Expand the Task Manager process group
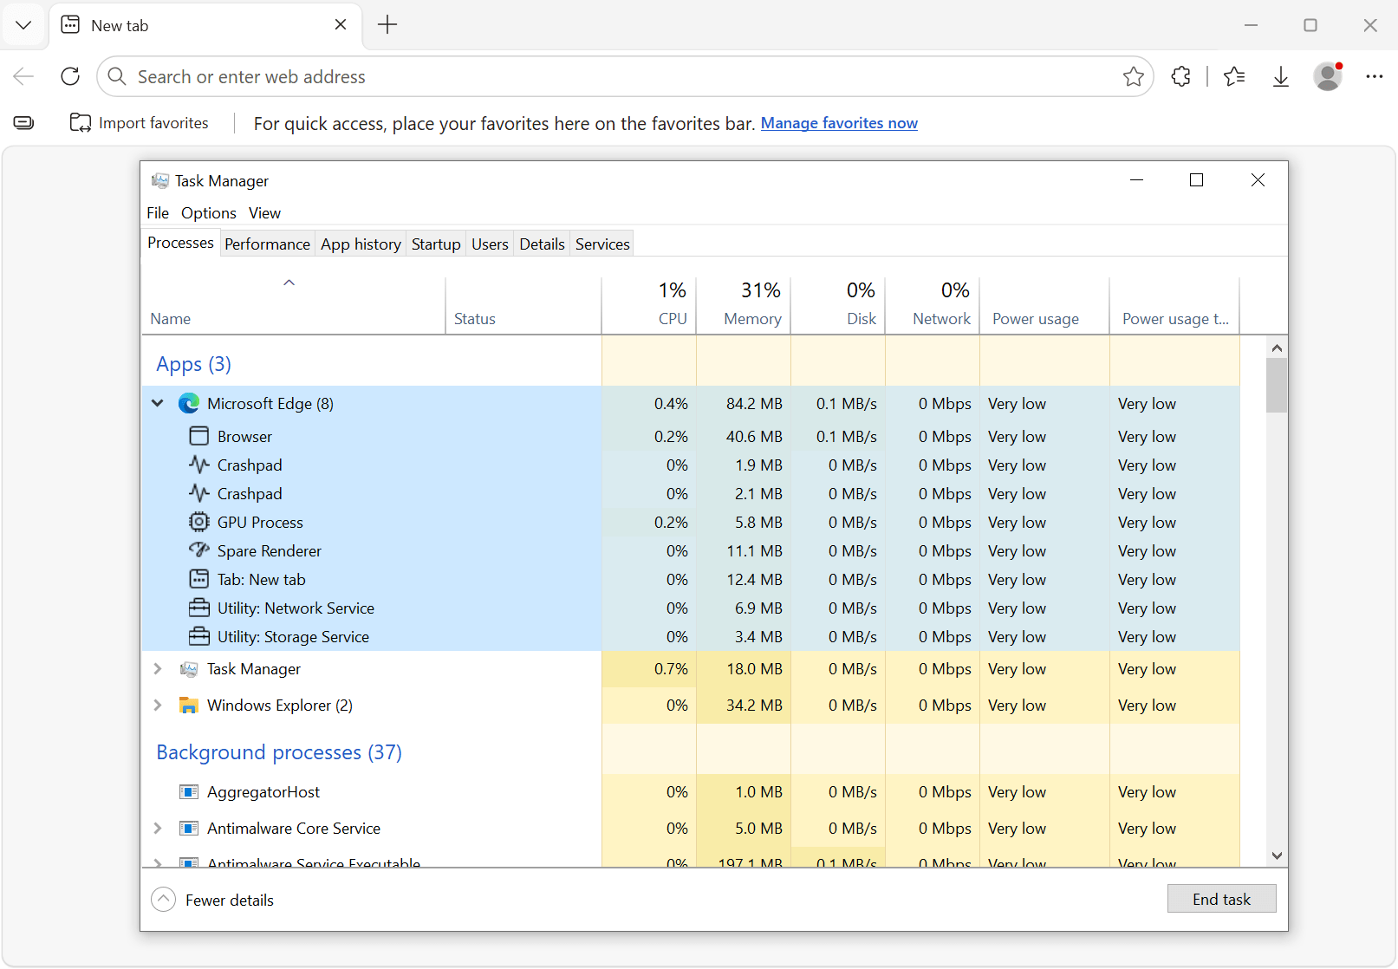 (x=158, y=669)
